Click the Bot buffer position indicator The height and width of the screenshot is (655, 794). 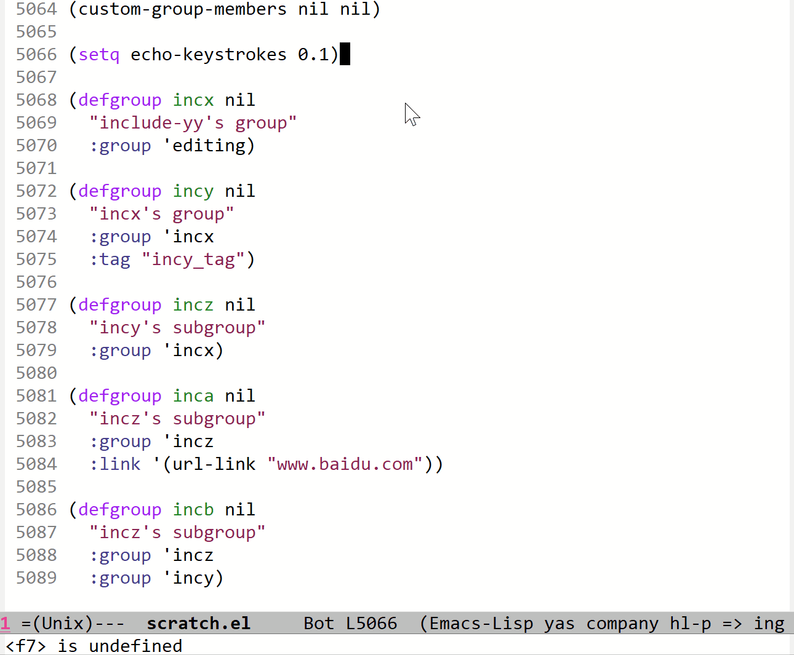tap(318, 623)
